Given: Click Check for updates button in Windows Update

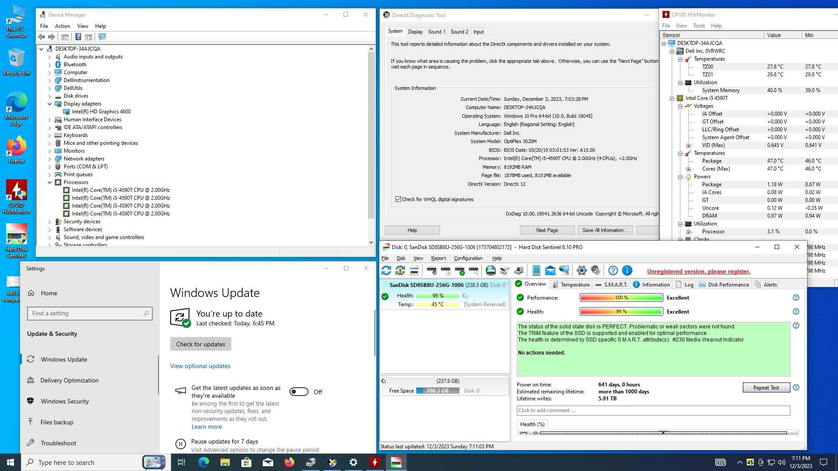Looking at the screenshot, I should (200, 344).
